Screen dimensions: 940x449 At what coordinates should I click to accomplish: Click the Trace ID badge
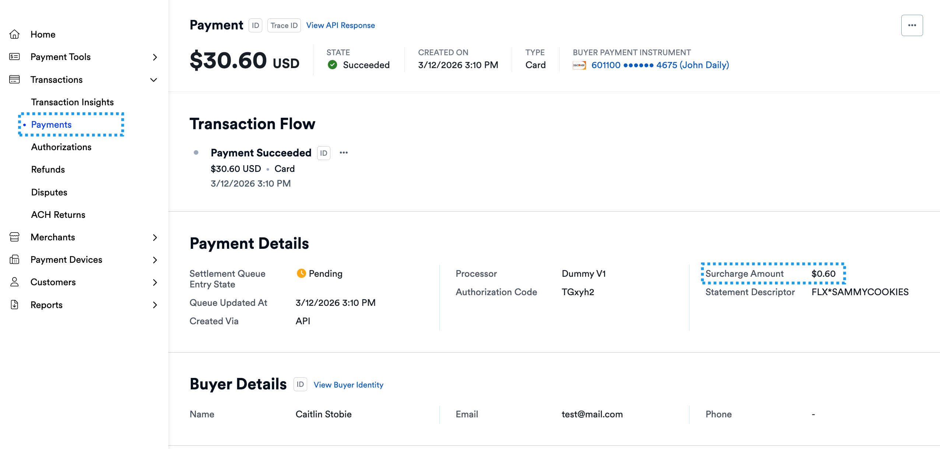[284, 25]
